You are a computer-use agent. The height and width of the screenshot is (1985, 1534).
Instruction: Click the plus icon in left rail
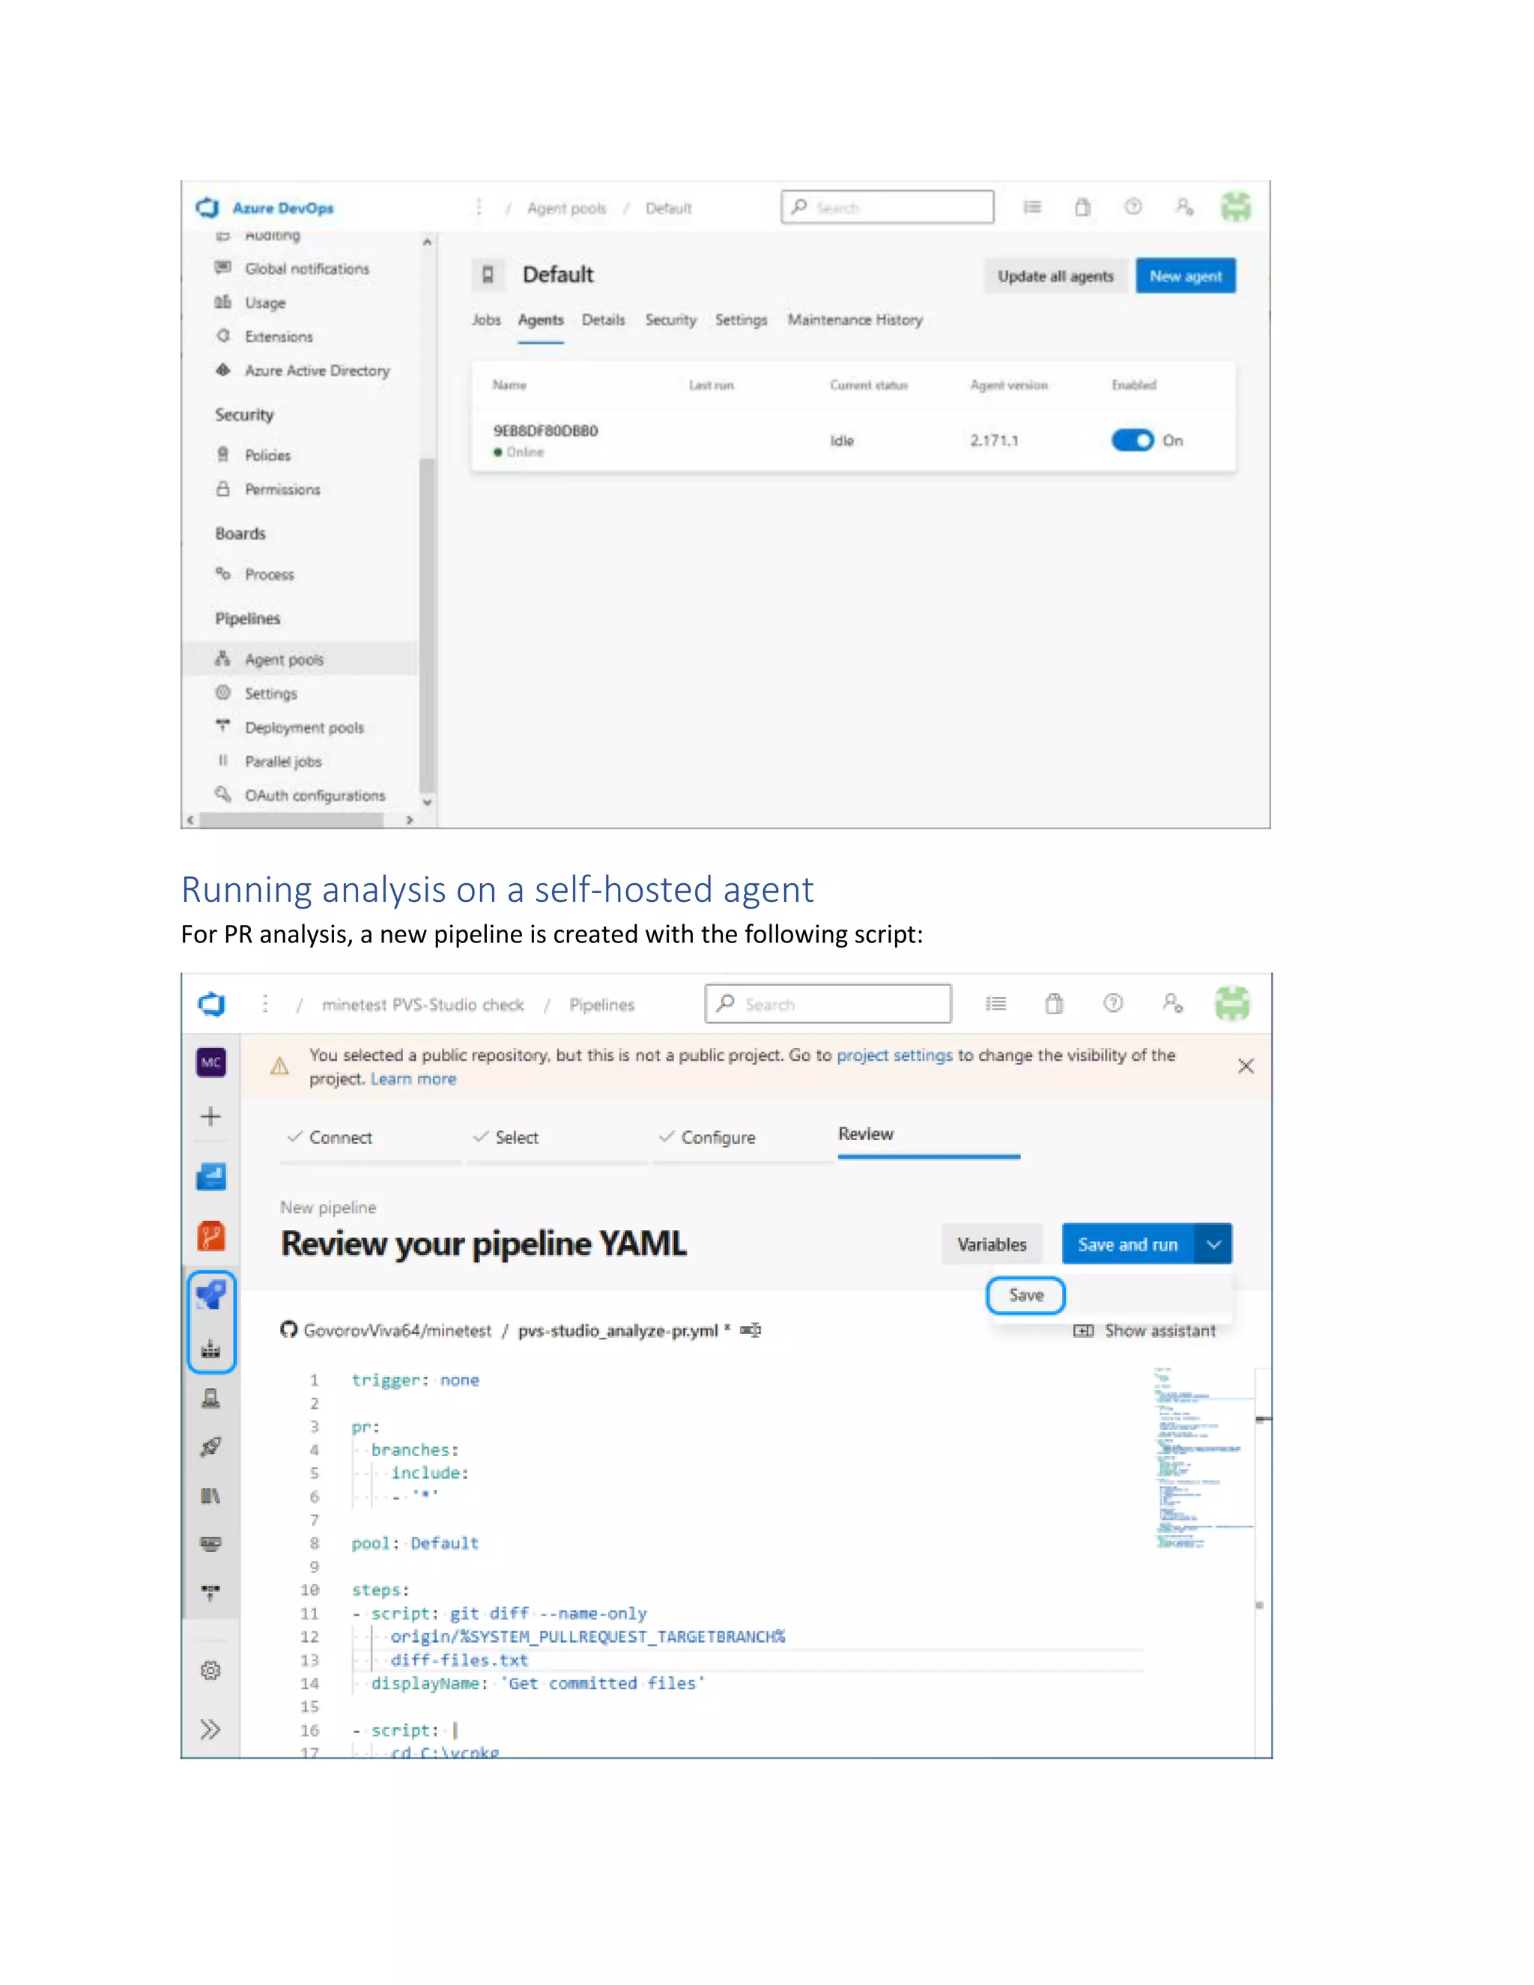[210, 1116]
